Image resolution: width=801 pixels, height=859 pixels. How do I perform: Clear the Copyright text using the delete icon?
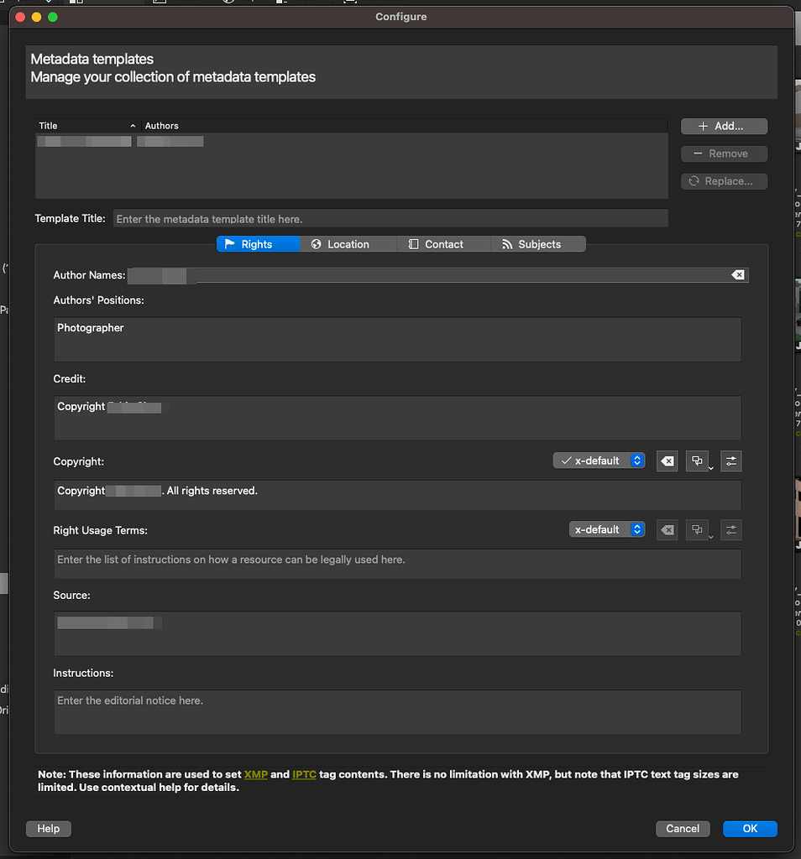click(667, 461)
